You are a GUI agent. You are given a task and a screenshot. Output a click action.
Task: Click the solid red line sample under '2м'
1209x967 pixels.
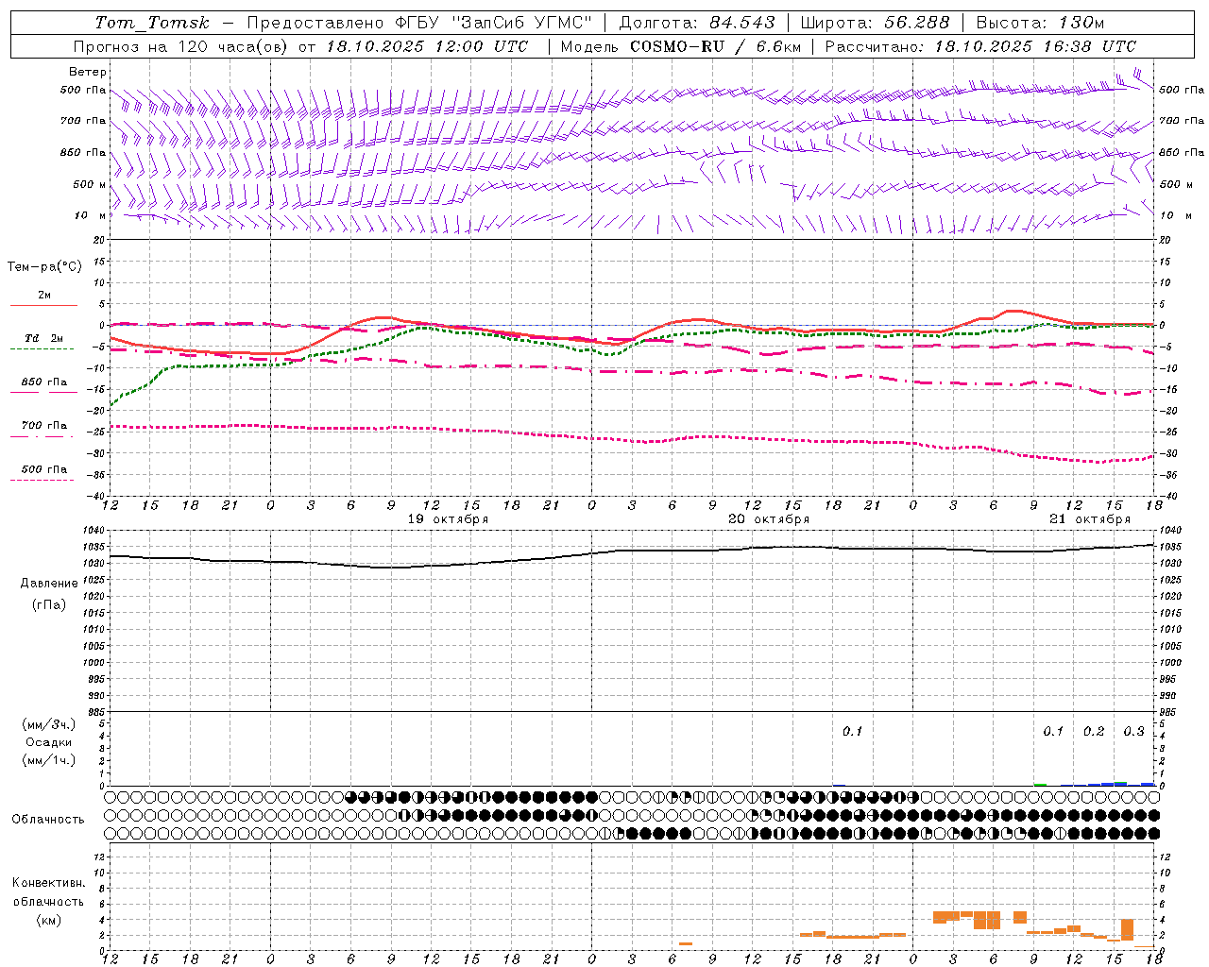tap(43, 305)
